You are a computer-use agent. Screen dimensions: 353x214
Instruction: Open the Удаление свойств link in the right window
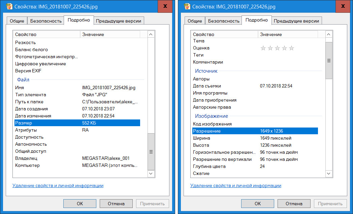tap(235, 185)
